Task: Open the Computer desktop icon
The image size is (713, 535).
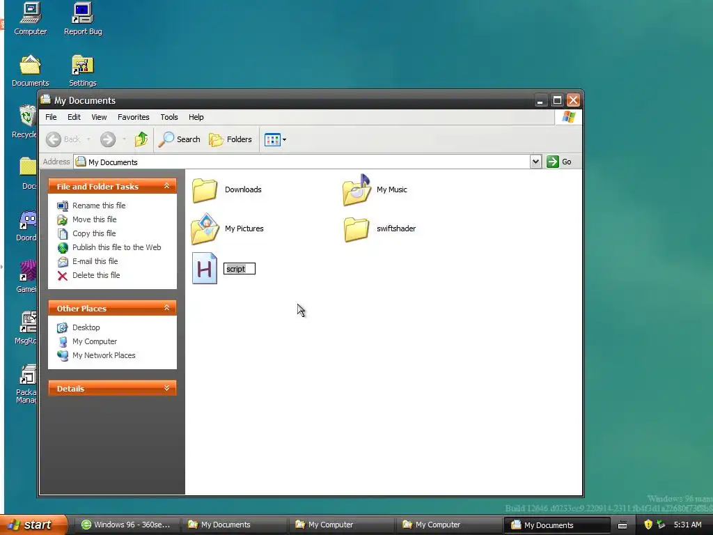Action: coord(31,19)
